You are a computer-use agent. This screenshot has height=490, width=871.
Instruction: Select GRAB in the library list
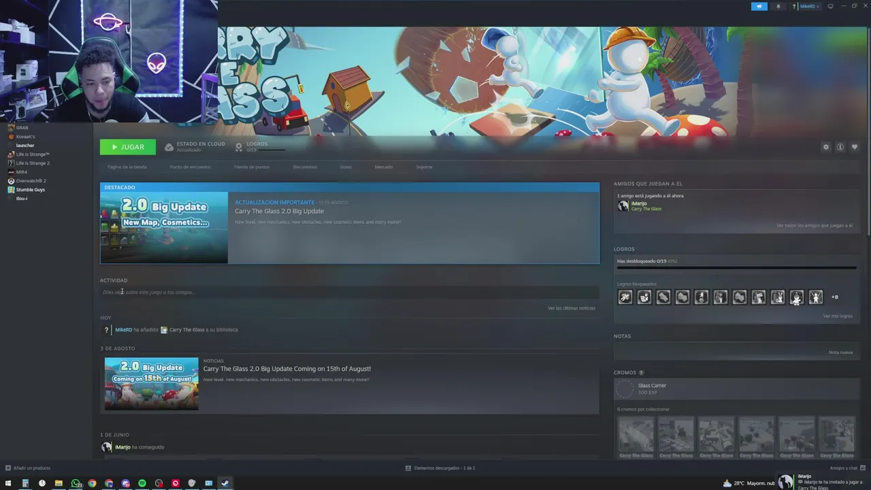tap(22, 128)
